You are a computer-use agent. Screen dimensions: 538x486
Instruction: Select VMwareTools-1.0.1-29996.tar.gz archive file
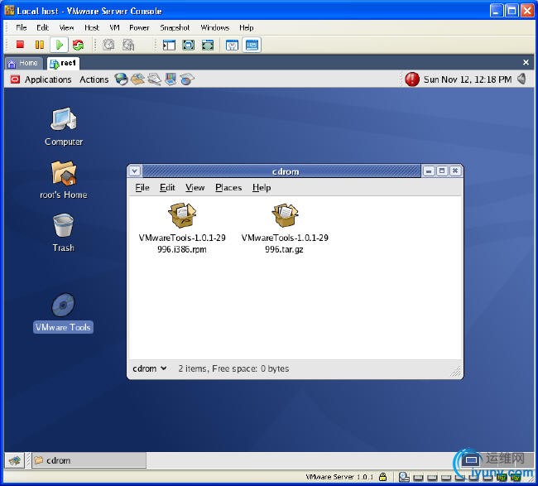coord(285,229)
